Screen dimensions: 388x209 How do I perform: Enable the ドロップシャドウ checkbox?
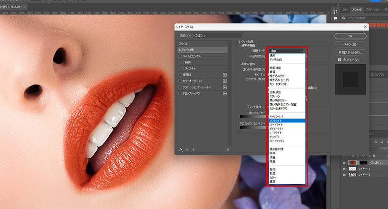pos(180,94)
